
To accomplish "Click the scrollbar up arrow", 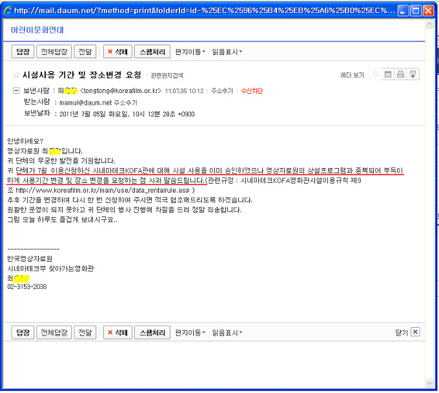I will [x=429, y=25].
